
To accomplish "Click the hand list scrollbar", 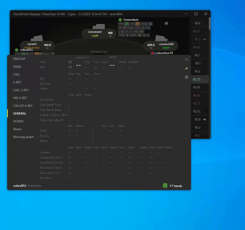I will click(210, 23).
